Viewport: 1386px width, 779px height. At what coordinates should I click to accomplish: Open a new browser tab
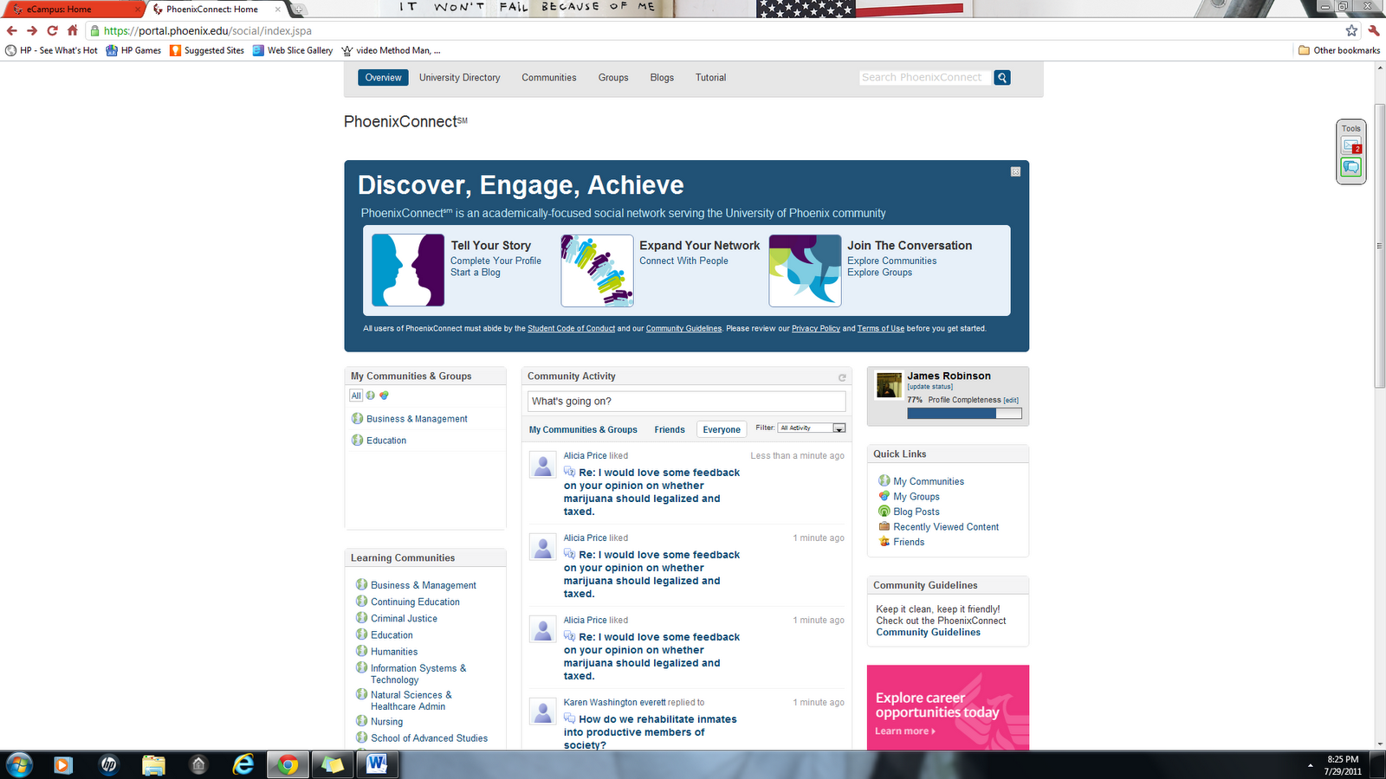click(299, 10)
